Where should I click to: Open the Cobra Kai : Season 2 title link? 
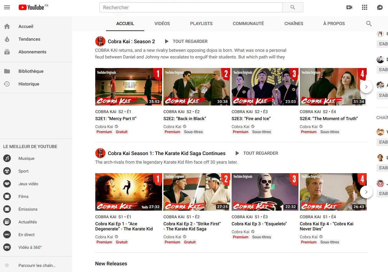pyautogui.click(x=131, y=41)
